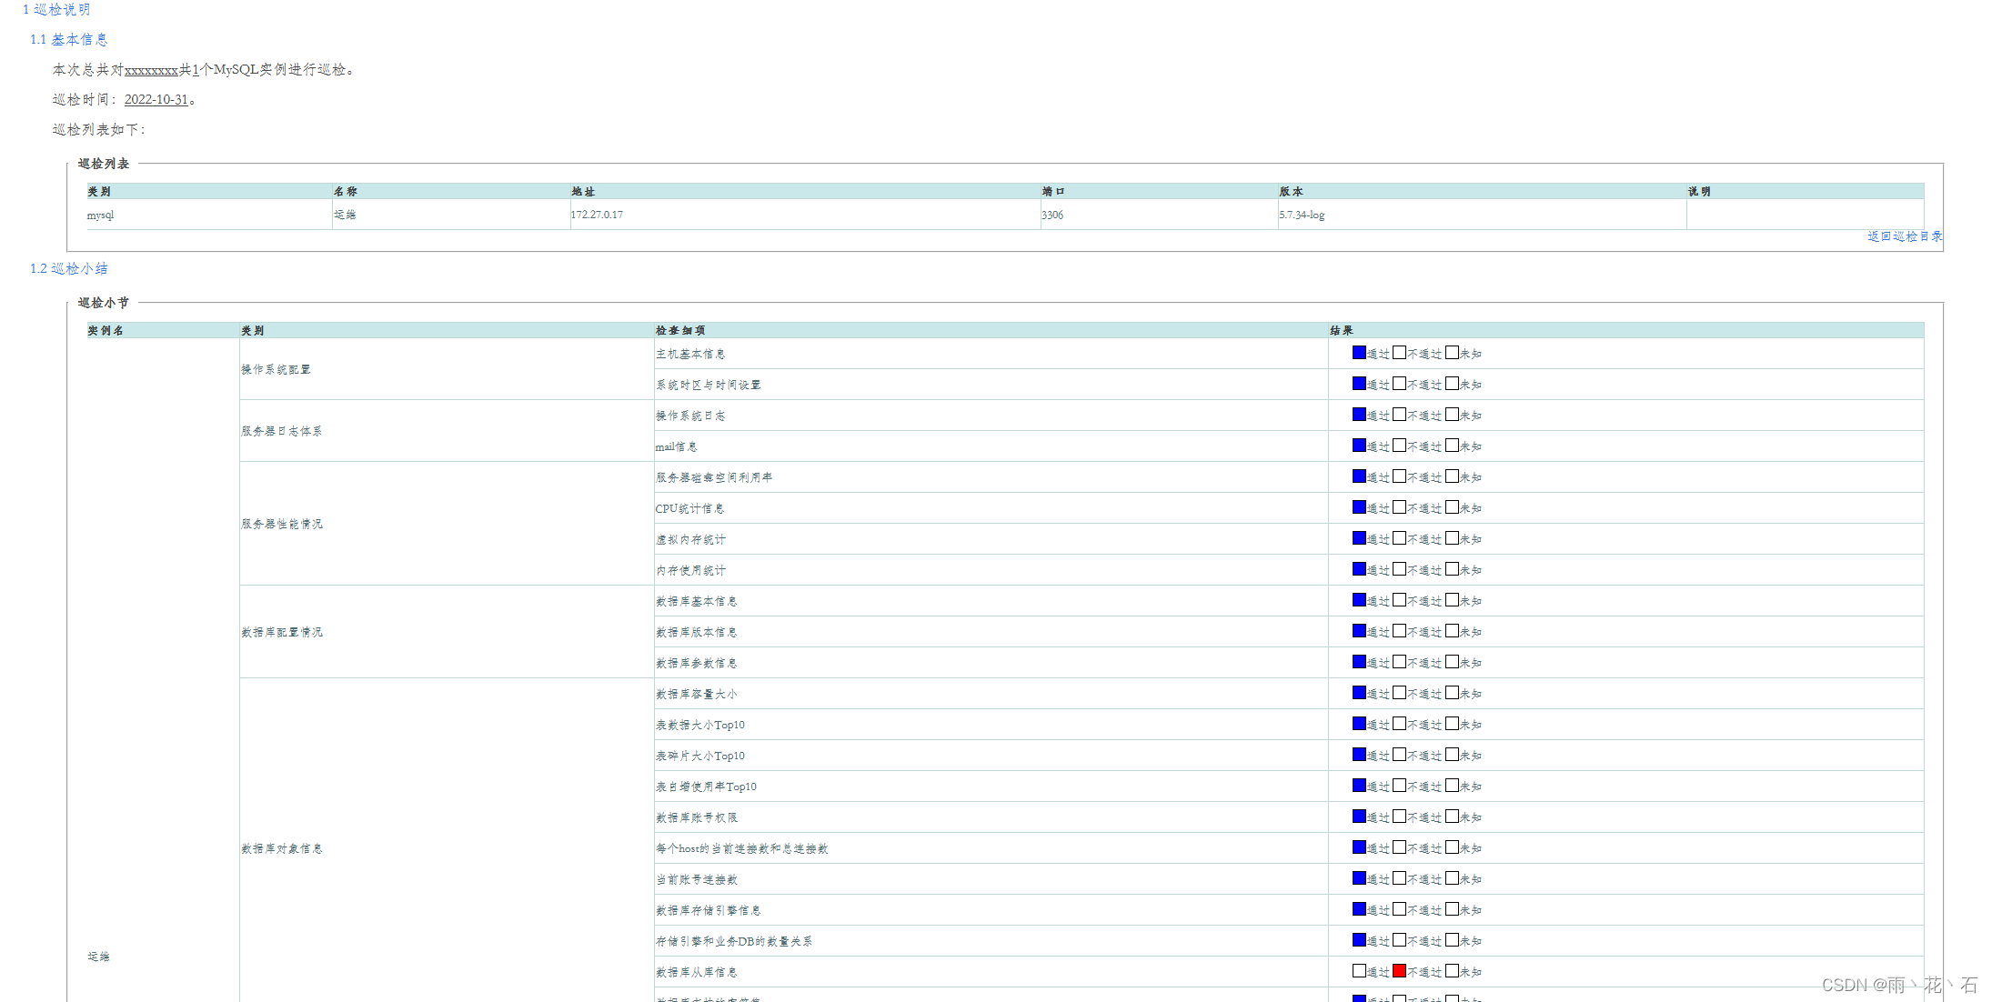Tick the 未知 box for 数据库容量大小
Image resolution: width=1992 pixels, height=1002 pixels.
click(1452, 693)
